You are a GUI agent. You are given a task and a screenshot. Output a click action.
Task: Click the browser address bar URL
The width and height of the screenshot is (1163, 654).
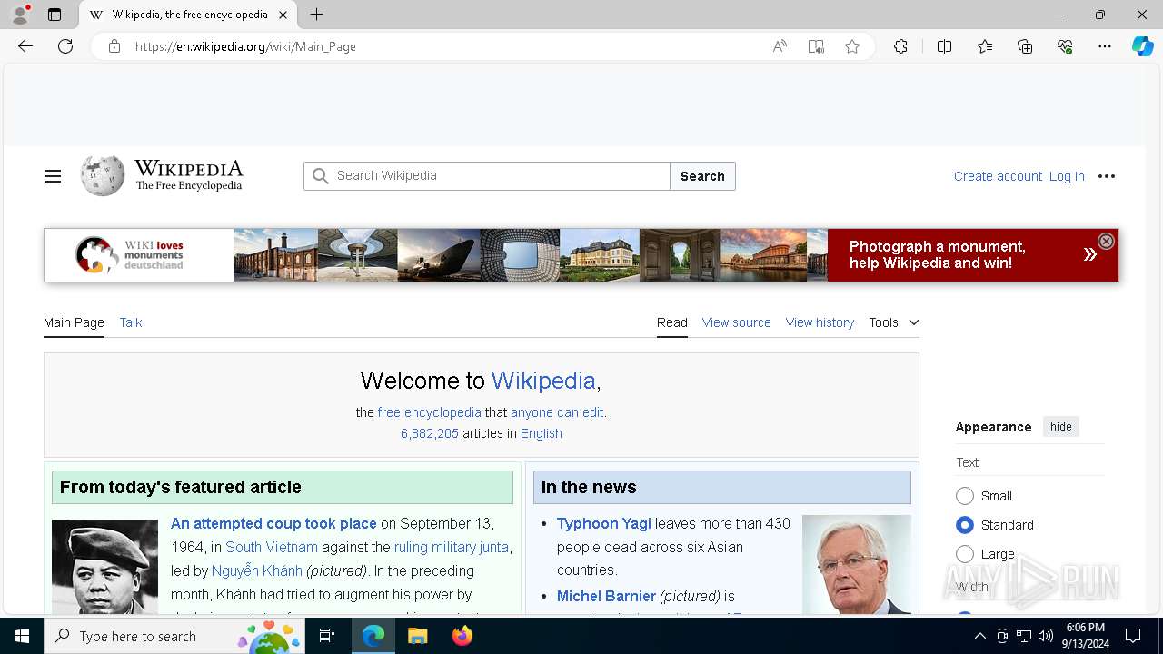245,46
